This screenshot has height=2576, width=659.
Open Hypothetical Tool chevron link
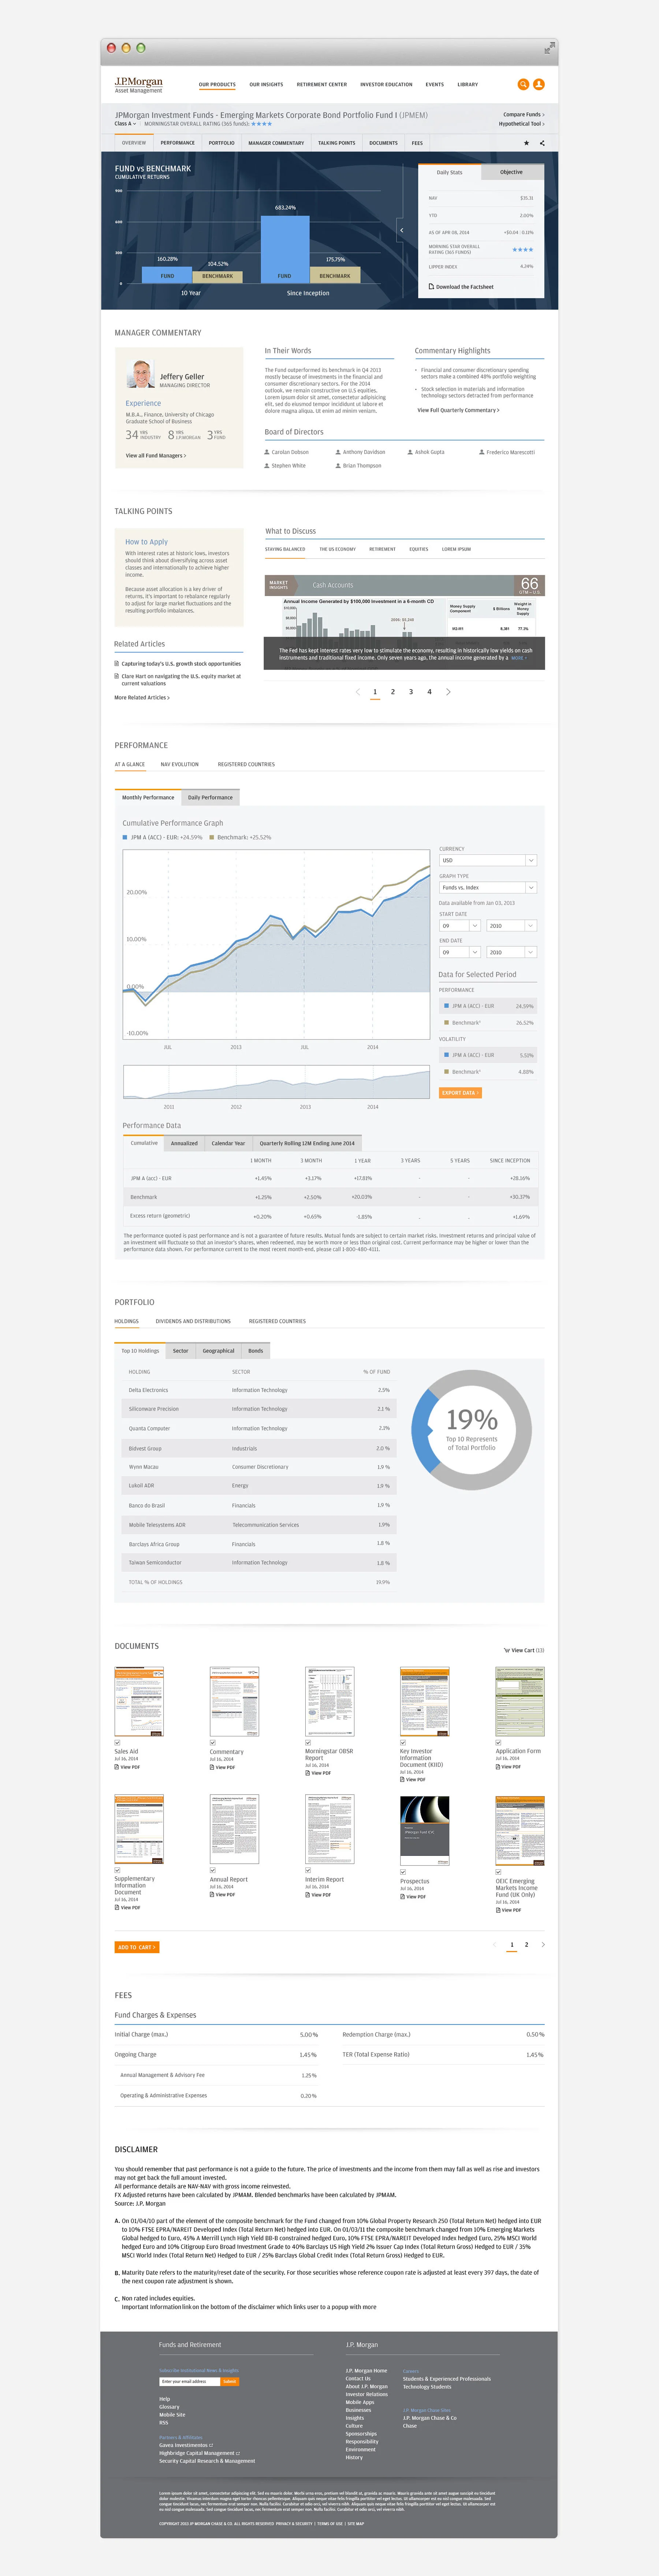pos(522,124)
